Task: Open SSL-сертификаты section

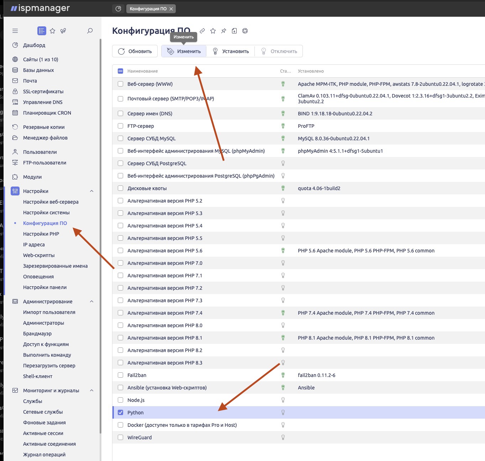Action: pyautogui.click(x=43, y=91)
